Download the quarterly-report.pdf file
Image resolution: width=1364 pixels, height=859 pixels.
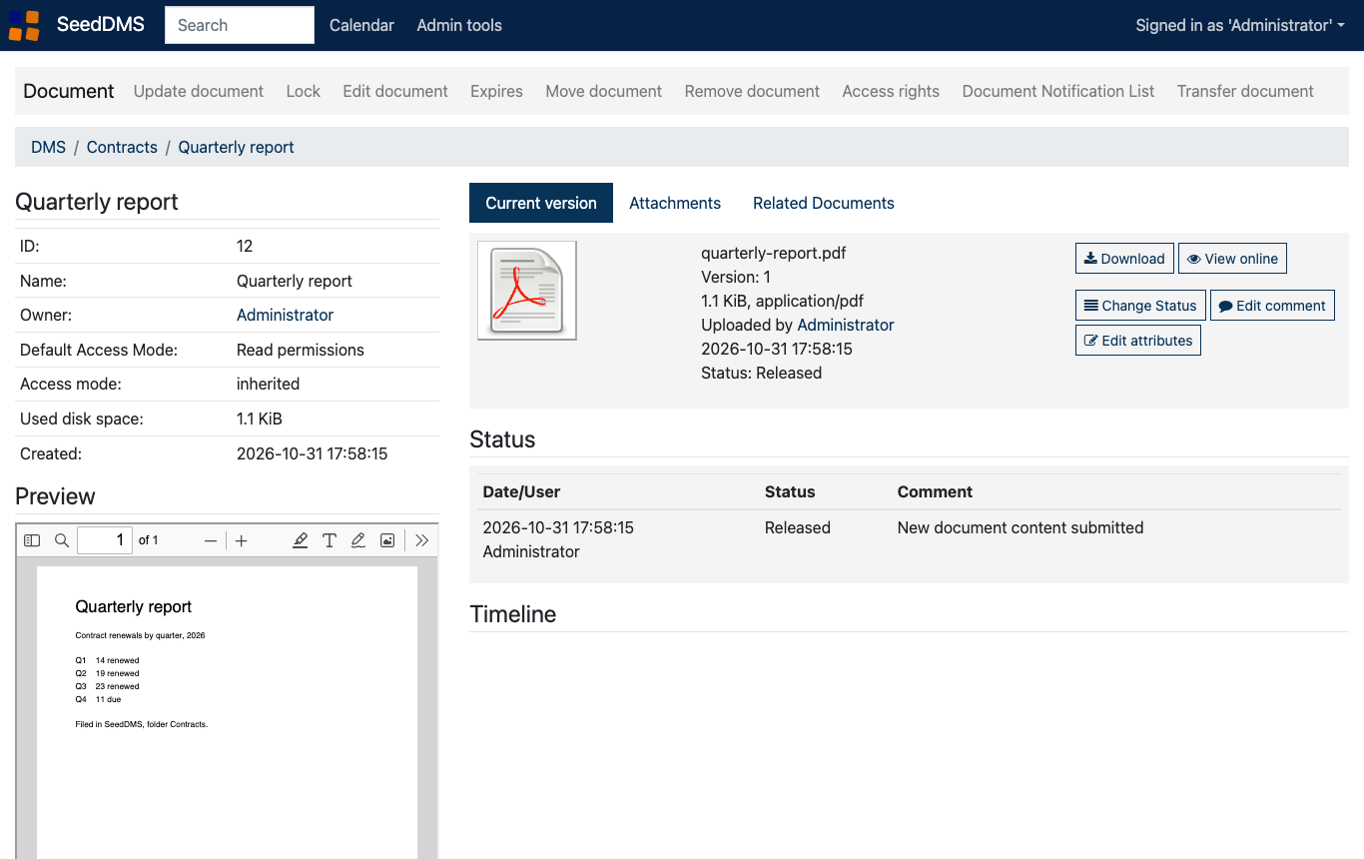(x=1124, y=259)
